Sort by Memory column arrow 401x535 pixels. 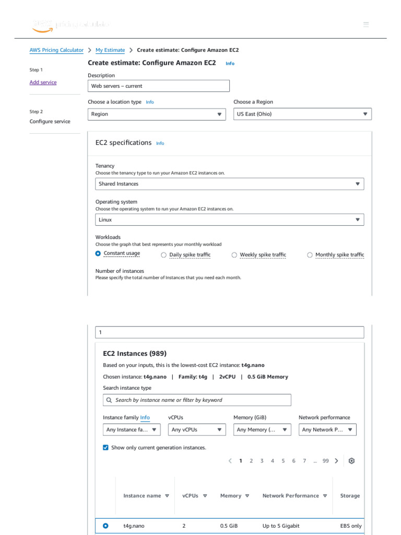coord(247,496)
